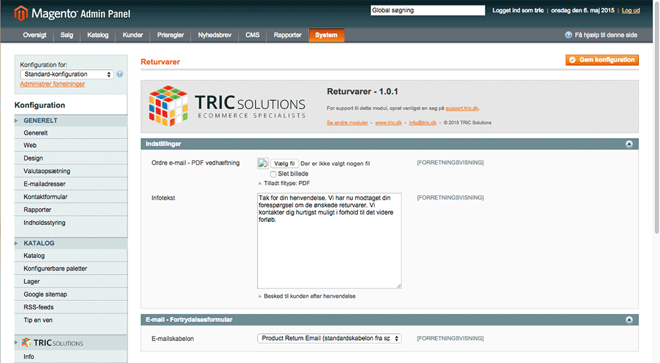Viewport: 660px width, 363px height.
Task: Click the Magento logo icon
Action: click(x=21, y=13)
